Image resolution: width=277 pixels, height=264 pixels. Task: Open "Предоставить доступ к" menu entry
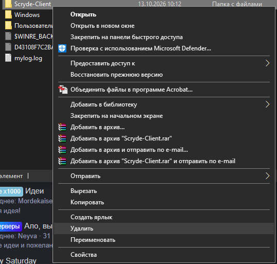[x=164, y=63]
